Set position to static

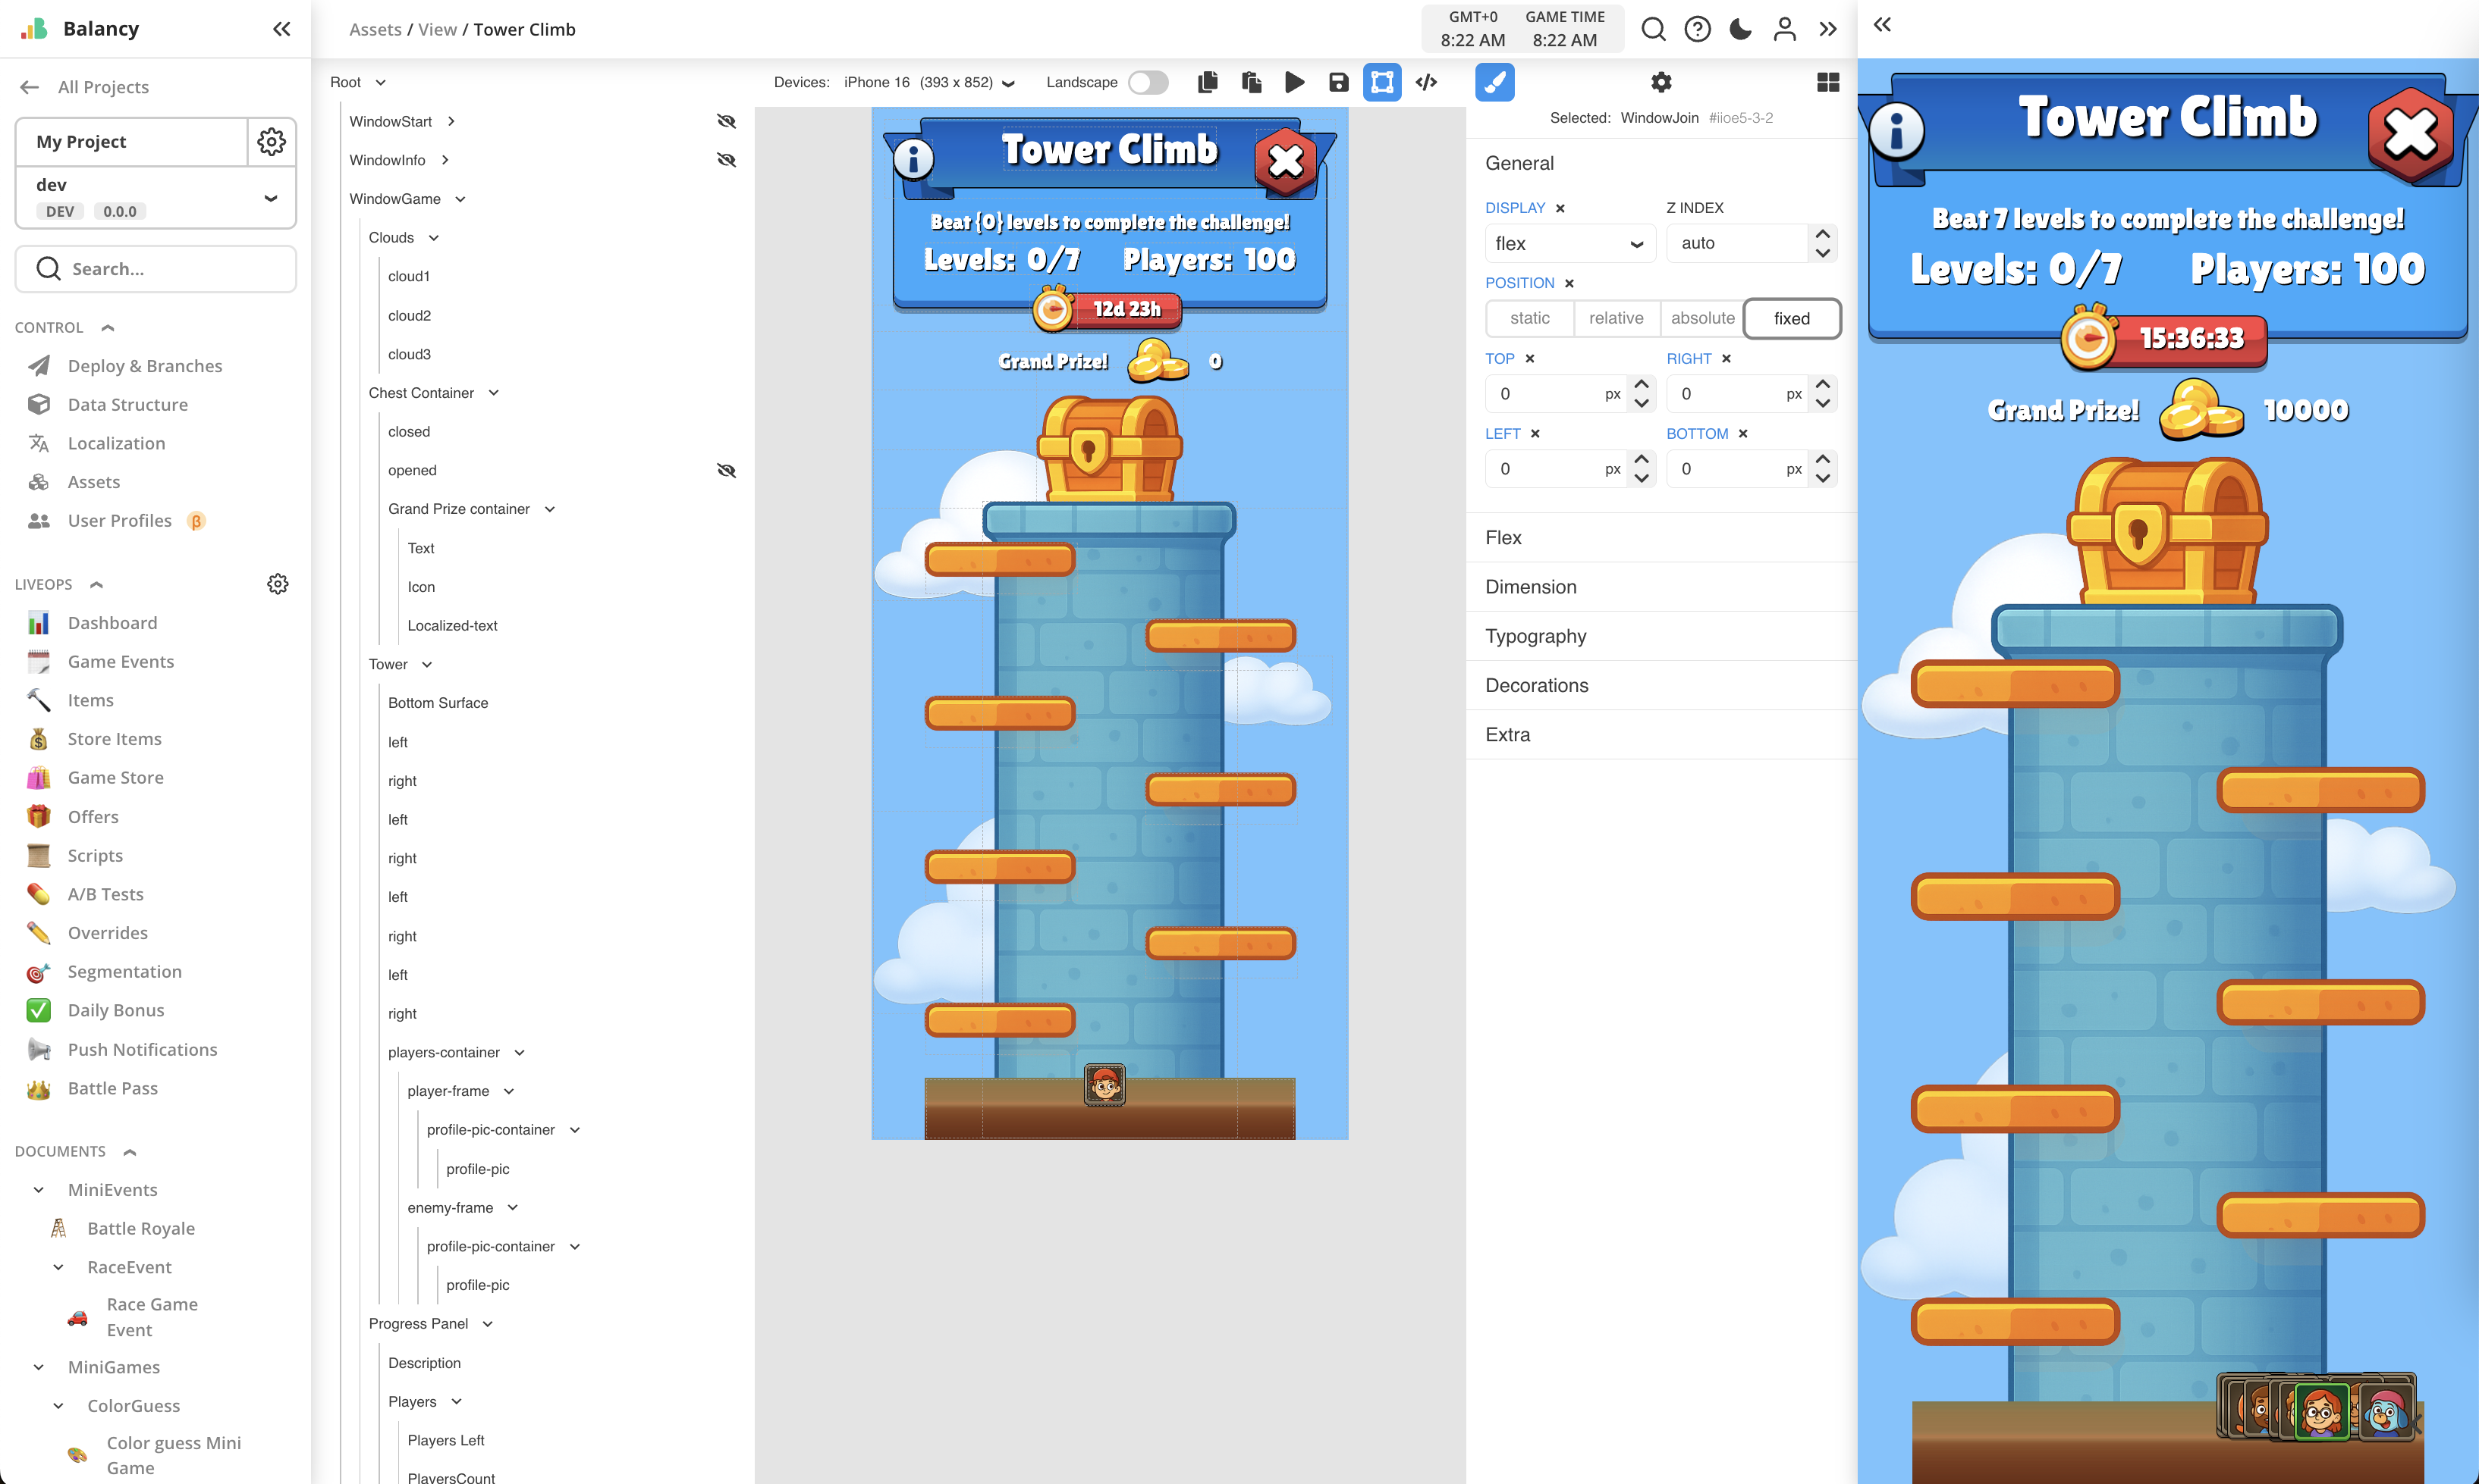pos(1529,318)
